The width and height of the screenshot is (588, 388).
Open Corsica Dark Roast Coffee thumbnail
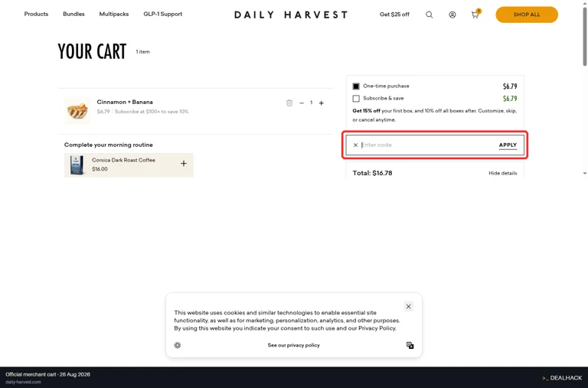click(77, 165)
